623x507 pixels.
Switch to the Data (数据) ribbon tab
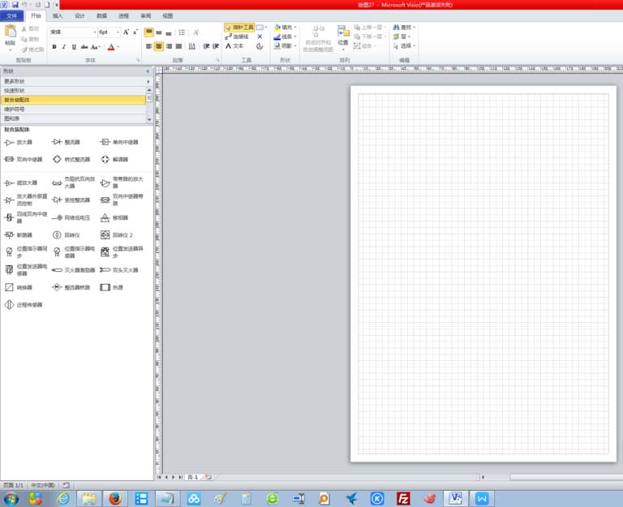click(101, 16)
